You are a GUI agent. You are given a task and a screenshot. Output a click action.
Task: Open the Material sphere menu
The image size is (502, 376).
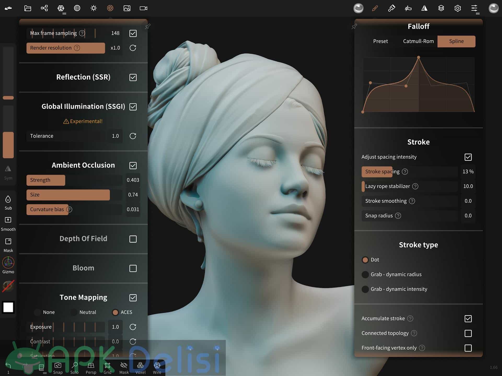point(77,8)
